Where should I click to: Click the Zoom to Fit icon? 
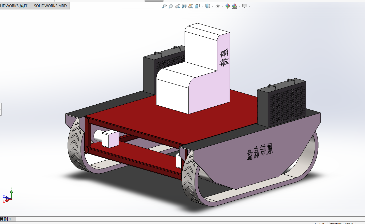(x=164, y=6)
